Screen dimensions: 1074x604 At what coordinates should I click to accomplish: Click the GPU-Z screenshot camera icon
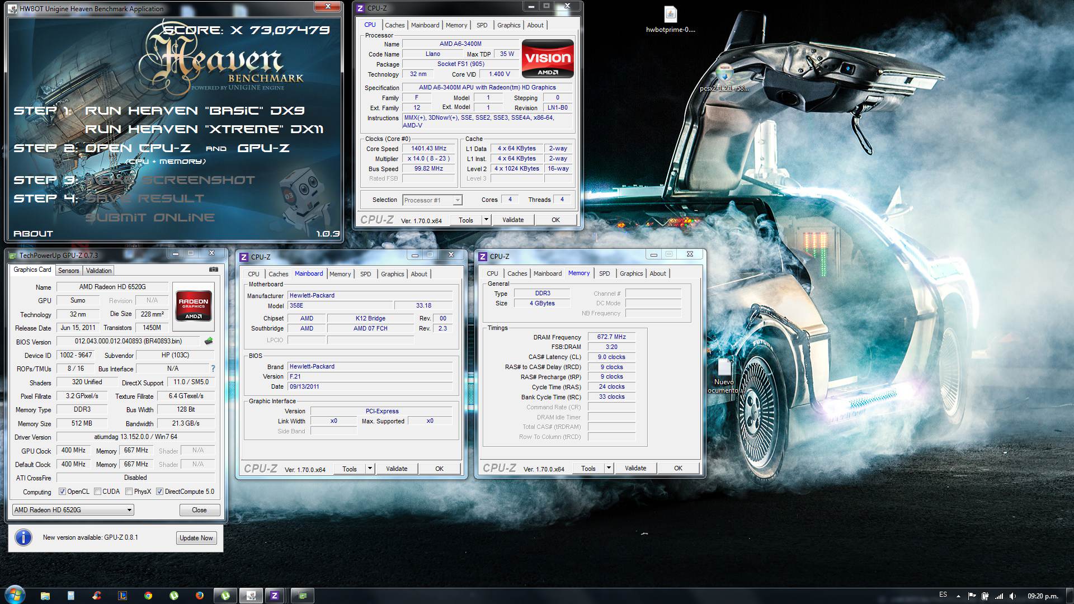213,270
